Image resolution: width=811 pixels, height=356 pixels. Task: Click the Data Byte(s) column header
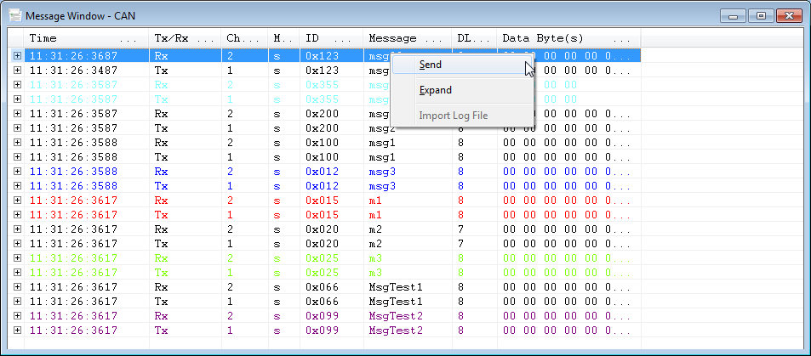(x=569, y=38)
